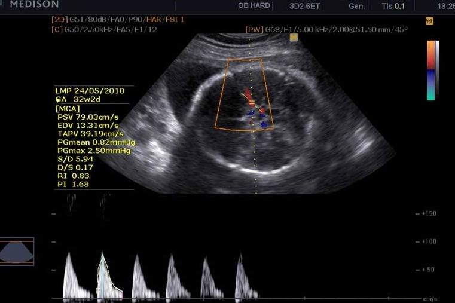
Task: Click the [2D] imaging parameters line
Action: click(118, 20)
